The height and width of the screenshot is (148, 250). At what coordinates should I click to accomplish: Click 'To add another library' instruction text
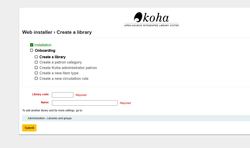point(52,111)
